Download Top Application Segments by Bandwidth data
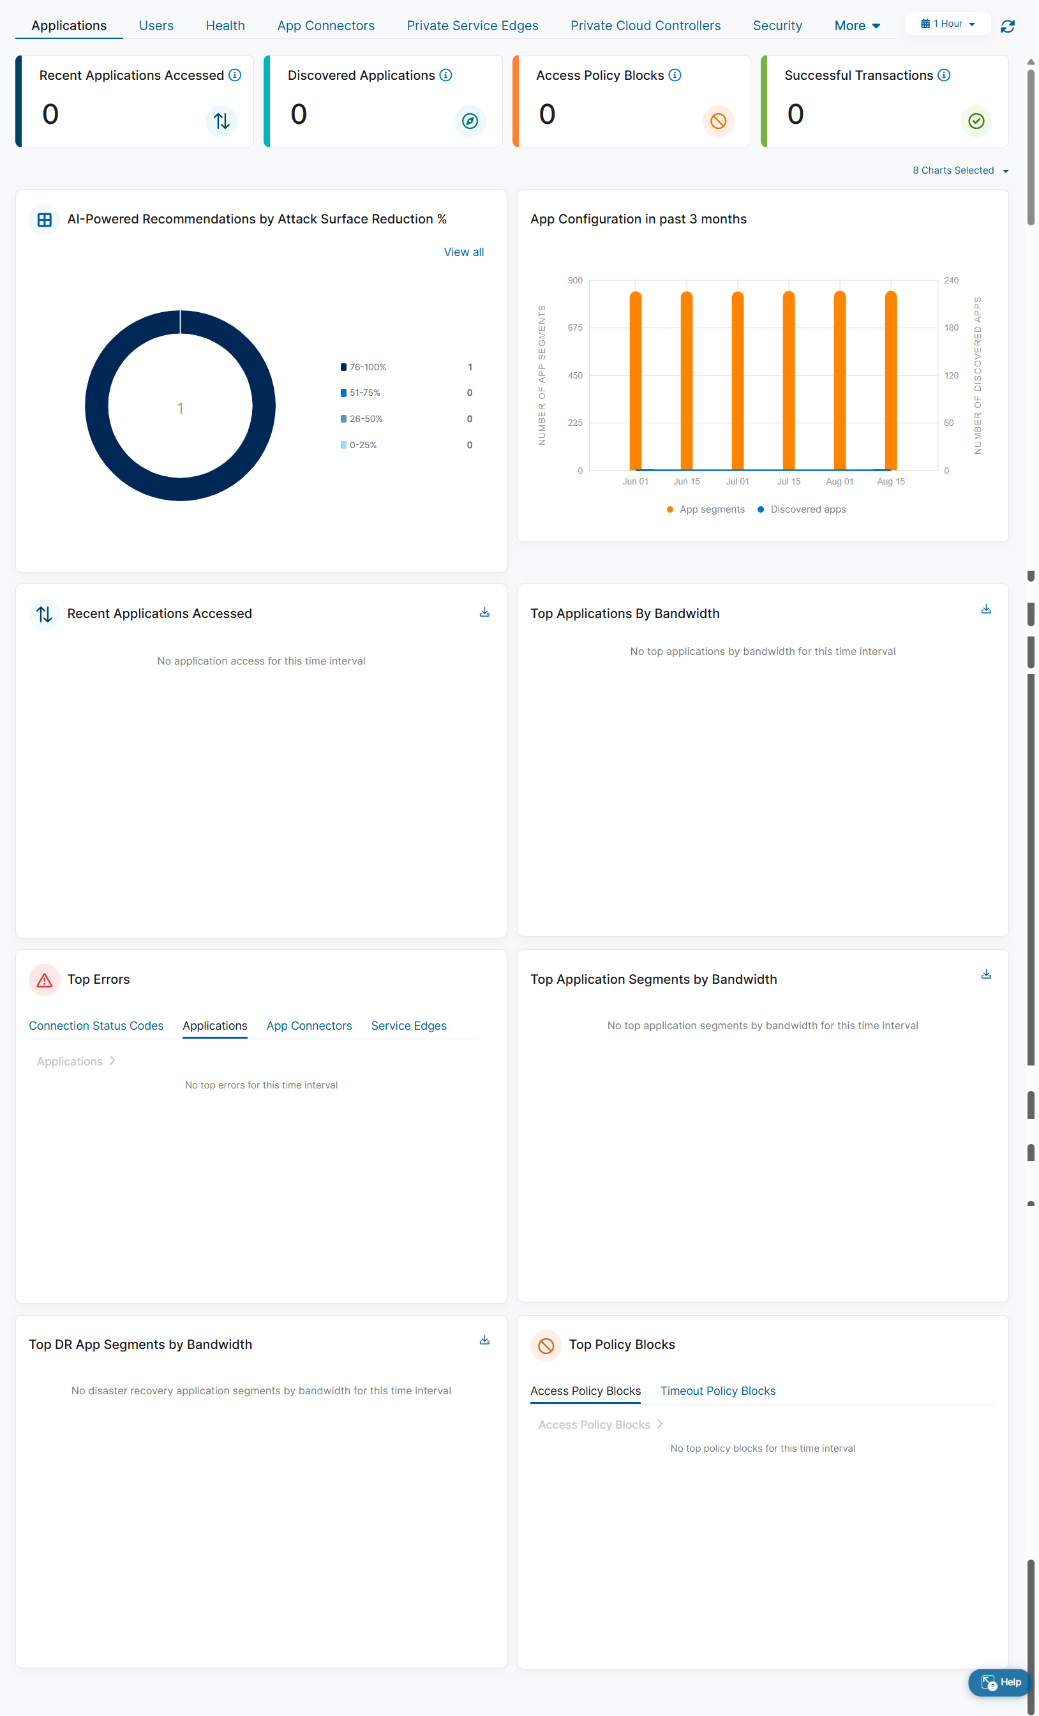This screenshot has width=1039, height=1716. (985, 974)
